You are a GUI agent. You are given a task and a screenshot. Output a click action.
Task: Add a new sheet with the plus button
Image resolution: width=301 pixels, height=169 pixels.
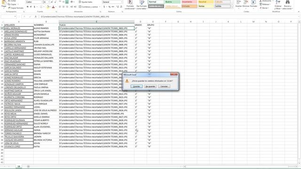28,166
